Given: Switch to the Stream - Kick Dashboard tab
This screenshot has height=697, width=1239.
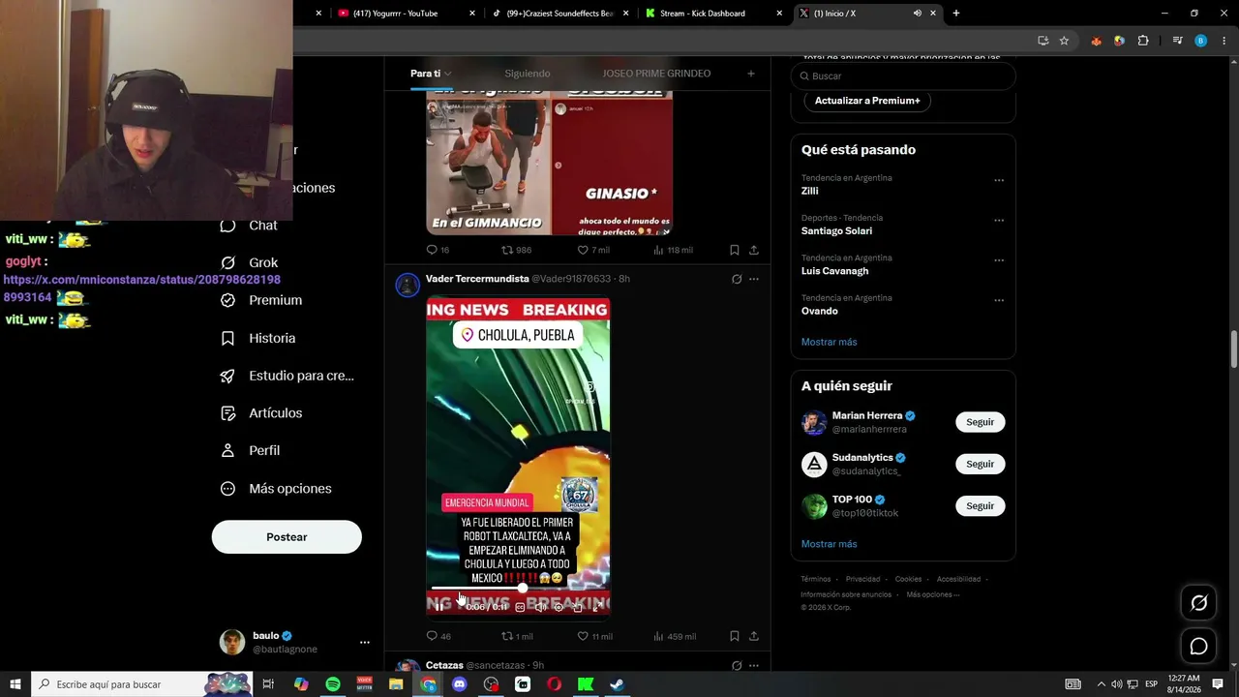Looking at the screenshot, I should (x=714, y=14).
